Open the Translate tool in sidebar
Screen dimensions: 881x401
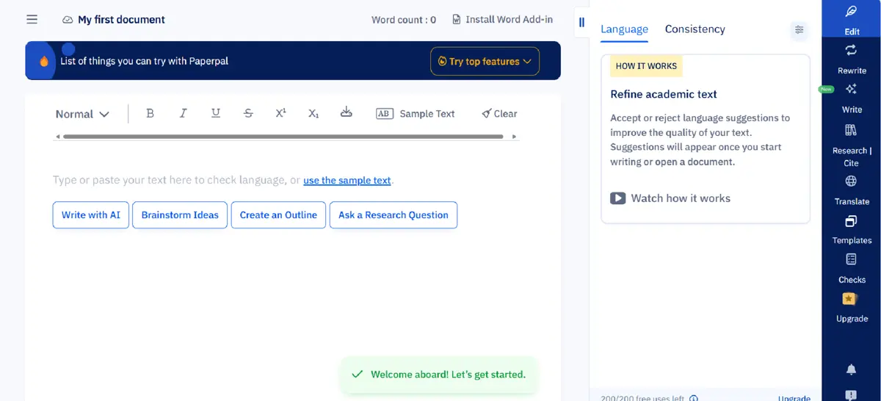click(852, 189)
